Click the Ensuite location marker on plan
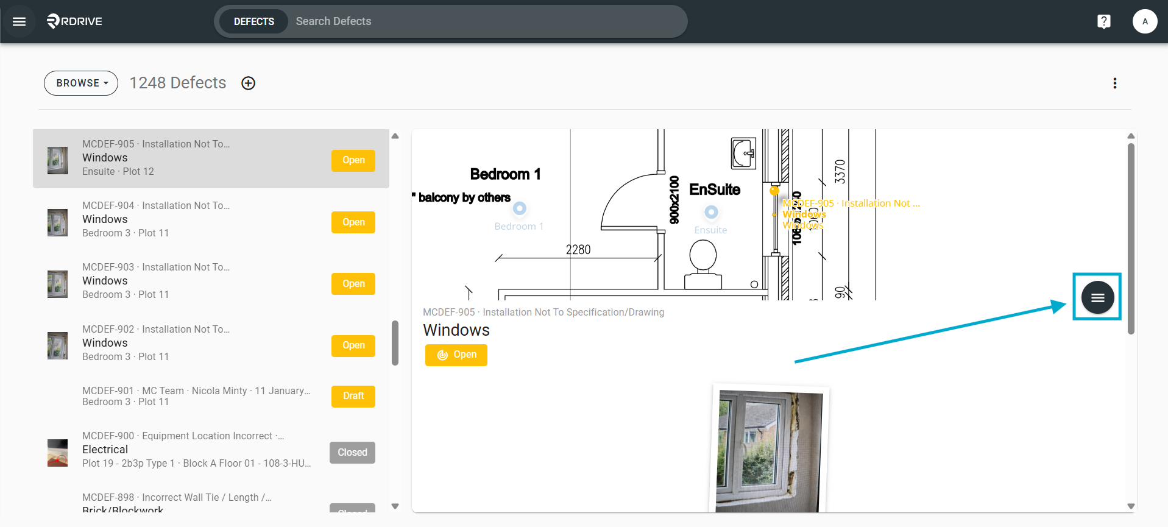The width and height of the screenshot is (1168, 527). 711,212
